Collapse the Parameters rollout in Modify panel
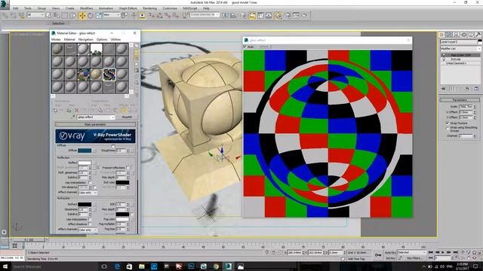This screenshot has width=483, height=271. pyautogui.click(x=460, y=100)
